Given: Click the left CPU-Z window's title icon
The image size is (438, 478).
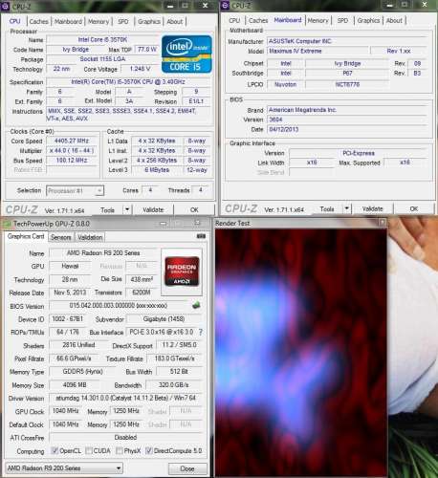Looking at the screenshot, I should tap(6, 6).
